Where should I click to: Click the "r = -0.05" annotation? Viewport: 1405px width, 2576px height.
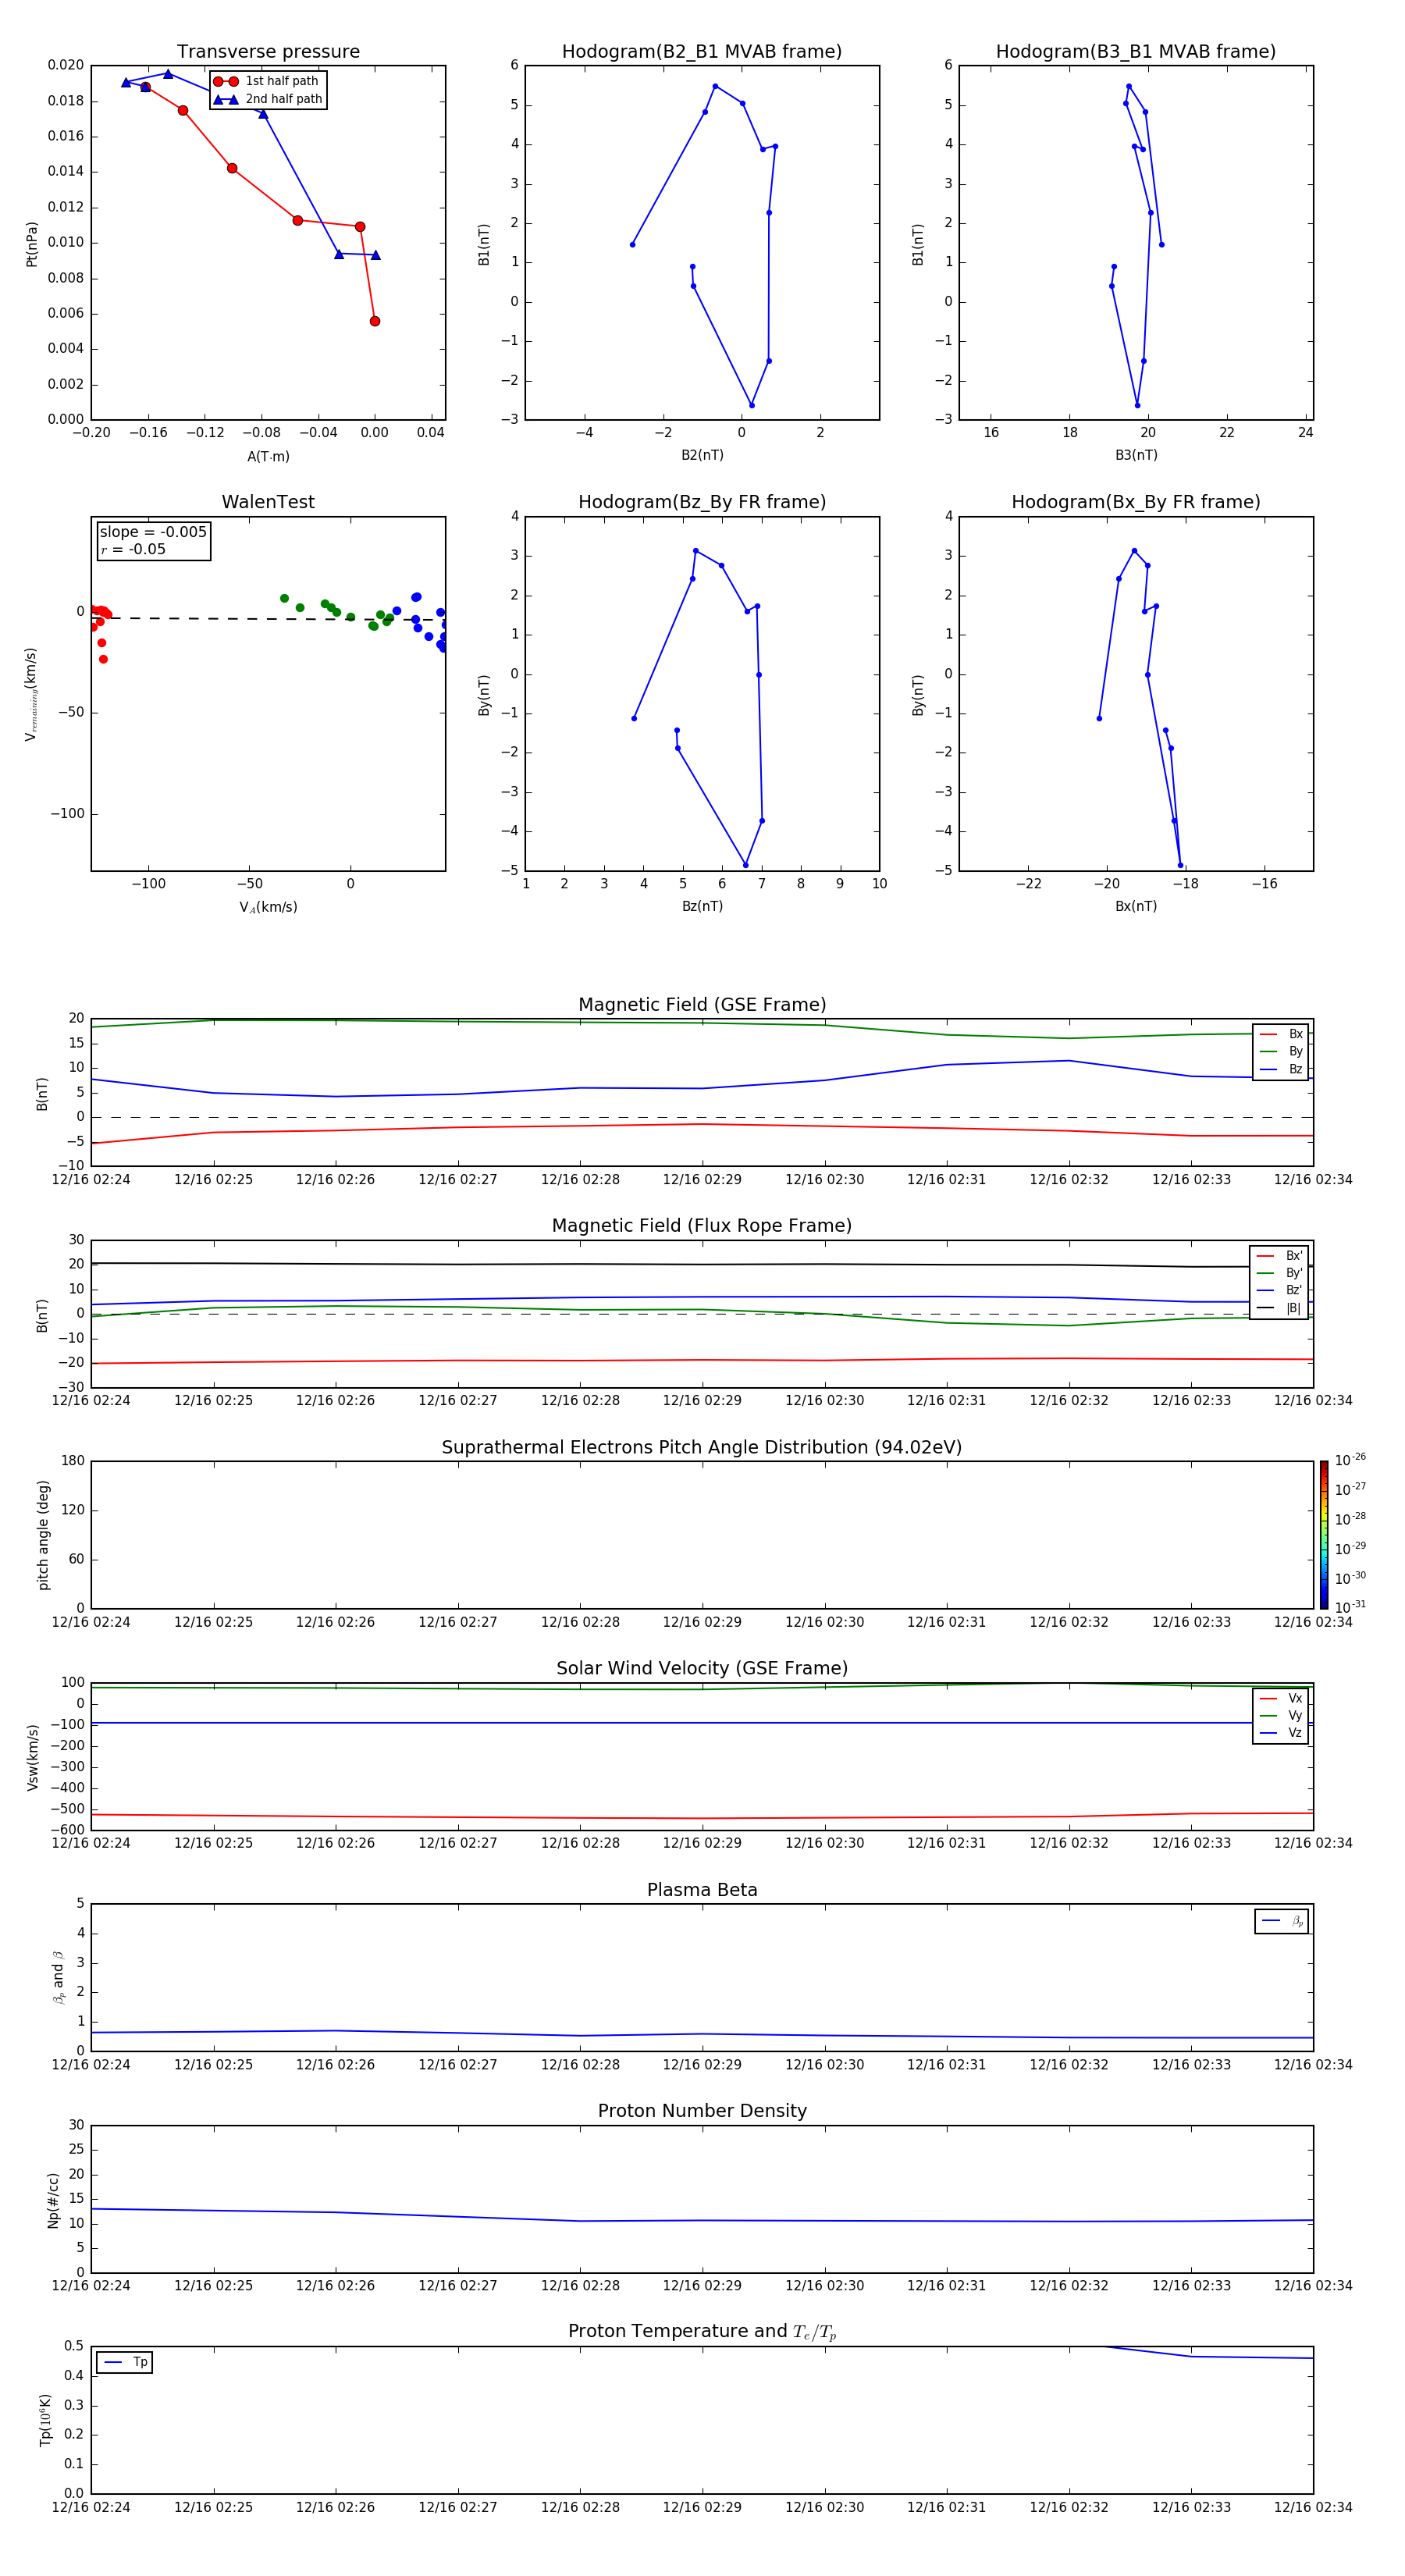[133, 549]
